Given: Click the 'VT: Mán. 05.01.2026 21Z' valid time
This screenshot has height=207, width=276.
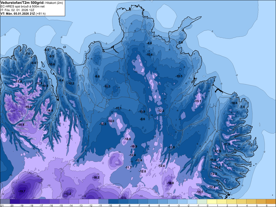Looking at the screenshot, I should coord(18,13).
